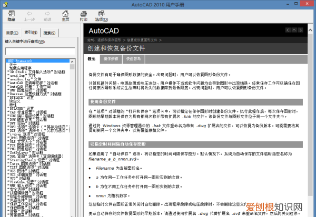The height and width of the screenshot is (217, 316).
Task: Select the .NET Framework index entry
Action: [x=37, y=61]
